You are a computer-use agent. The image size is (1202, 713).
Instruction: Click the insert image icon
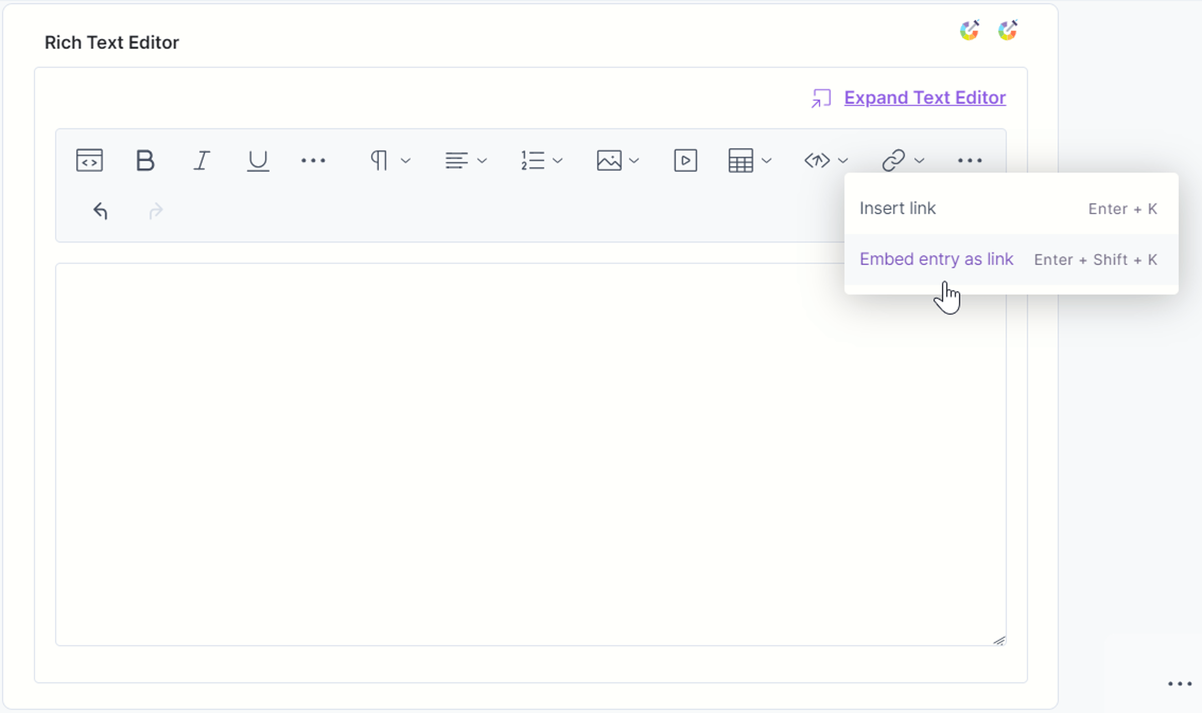(609, 160)
